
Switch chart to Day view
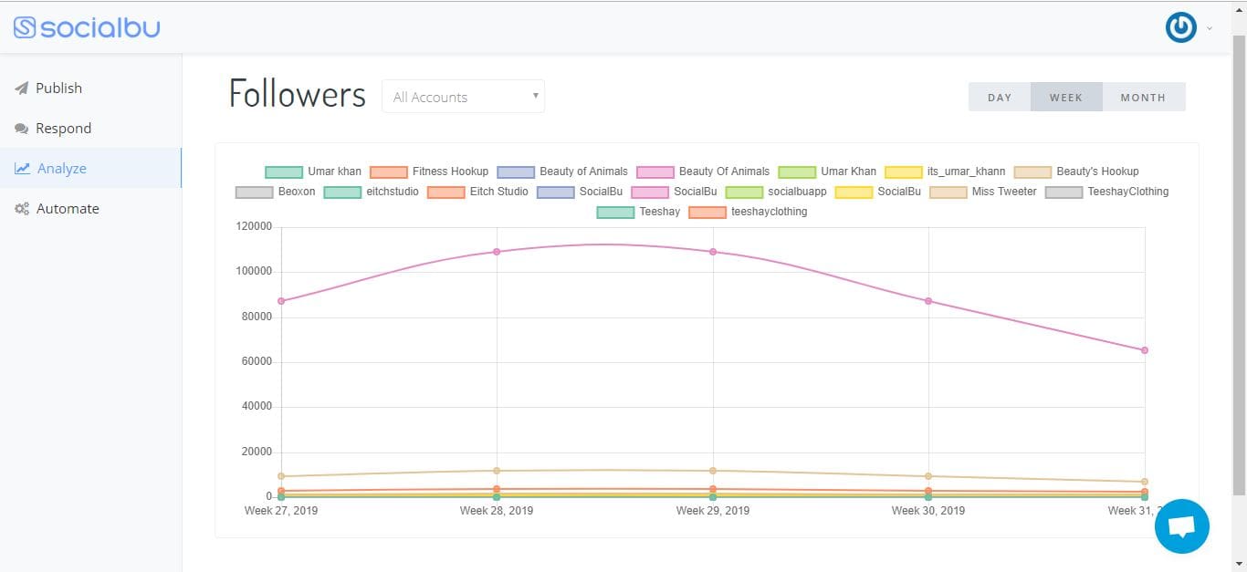tap(1000, 98)
